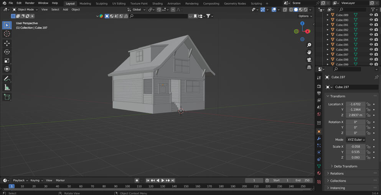The width and height of the screenshot is (381, 195).
Task: Click the Z axis on navigation gizmo
Action: pos(302,23)
